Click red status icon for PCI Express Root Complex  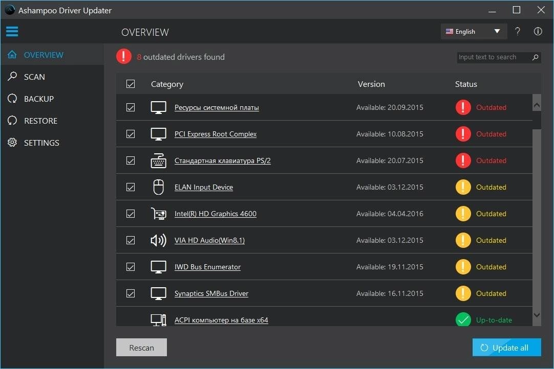pos(463,134)
